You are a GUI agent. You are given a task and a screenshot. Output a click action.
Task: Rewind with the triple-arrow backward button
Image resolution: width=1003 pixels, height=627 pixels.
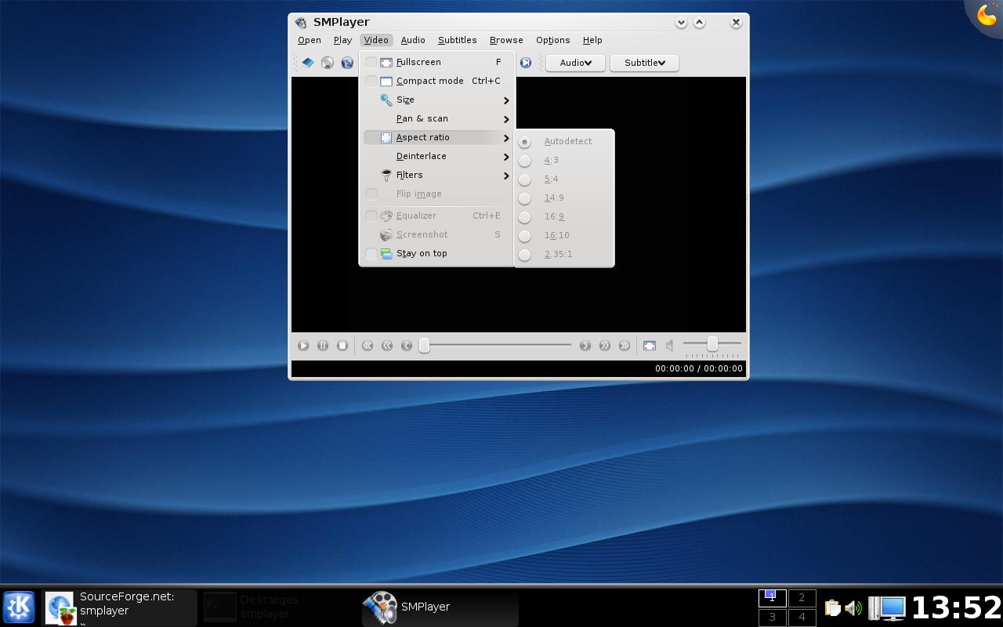(x=368, y=346)
